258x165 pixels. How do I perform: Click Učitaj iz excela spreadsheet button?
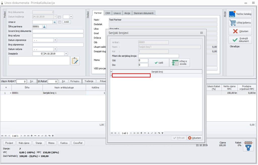click(x=180, y=63)
